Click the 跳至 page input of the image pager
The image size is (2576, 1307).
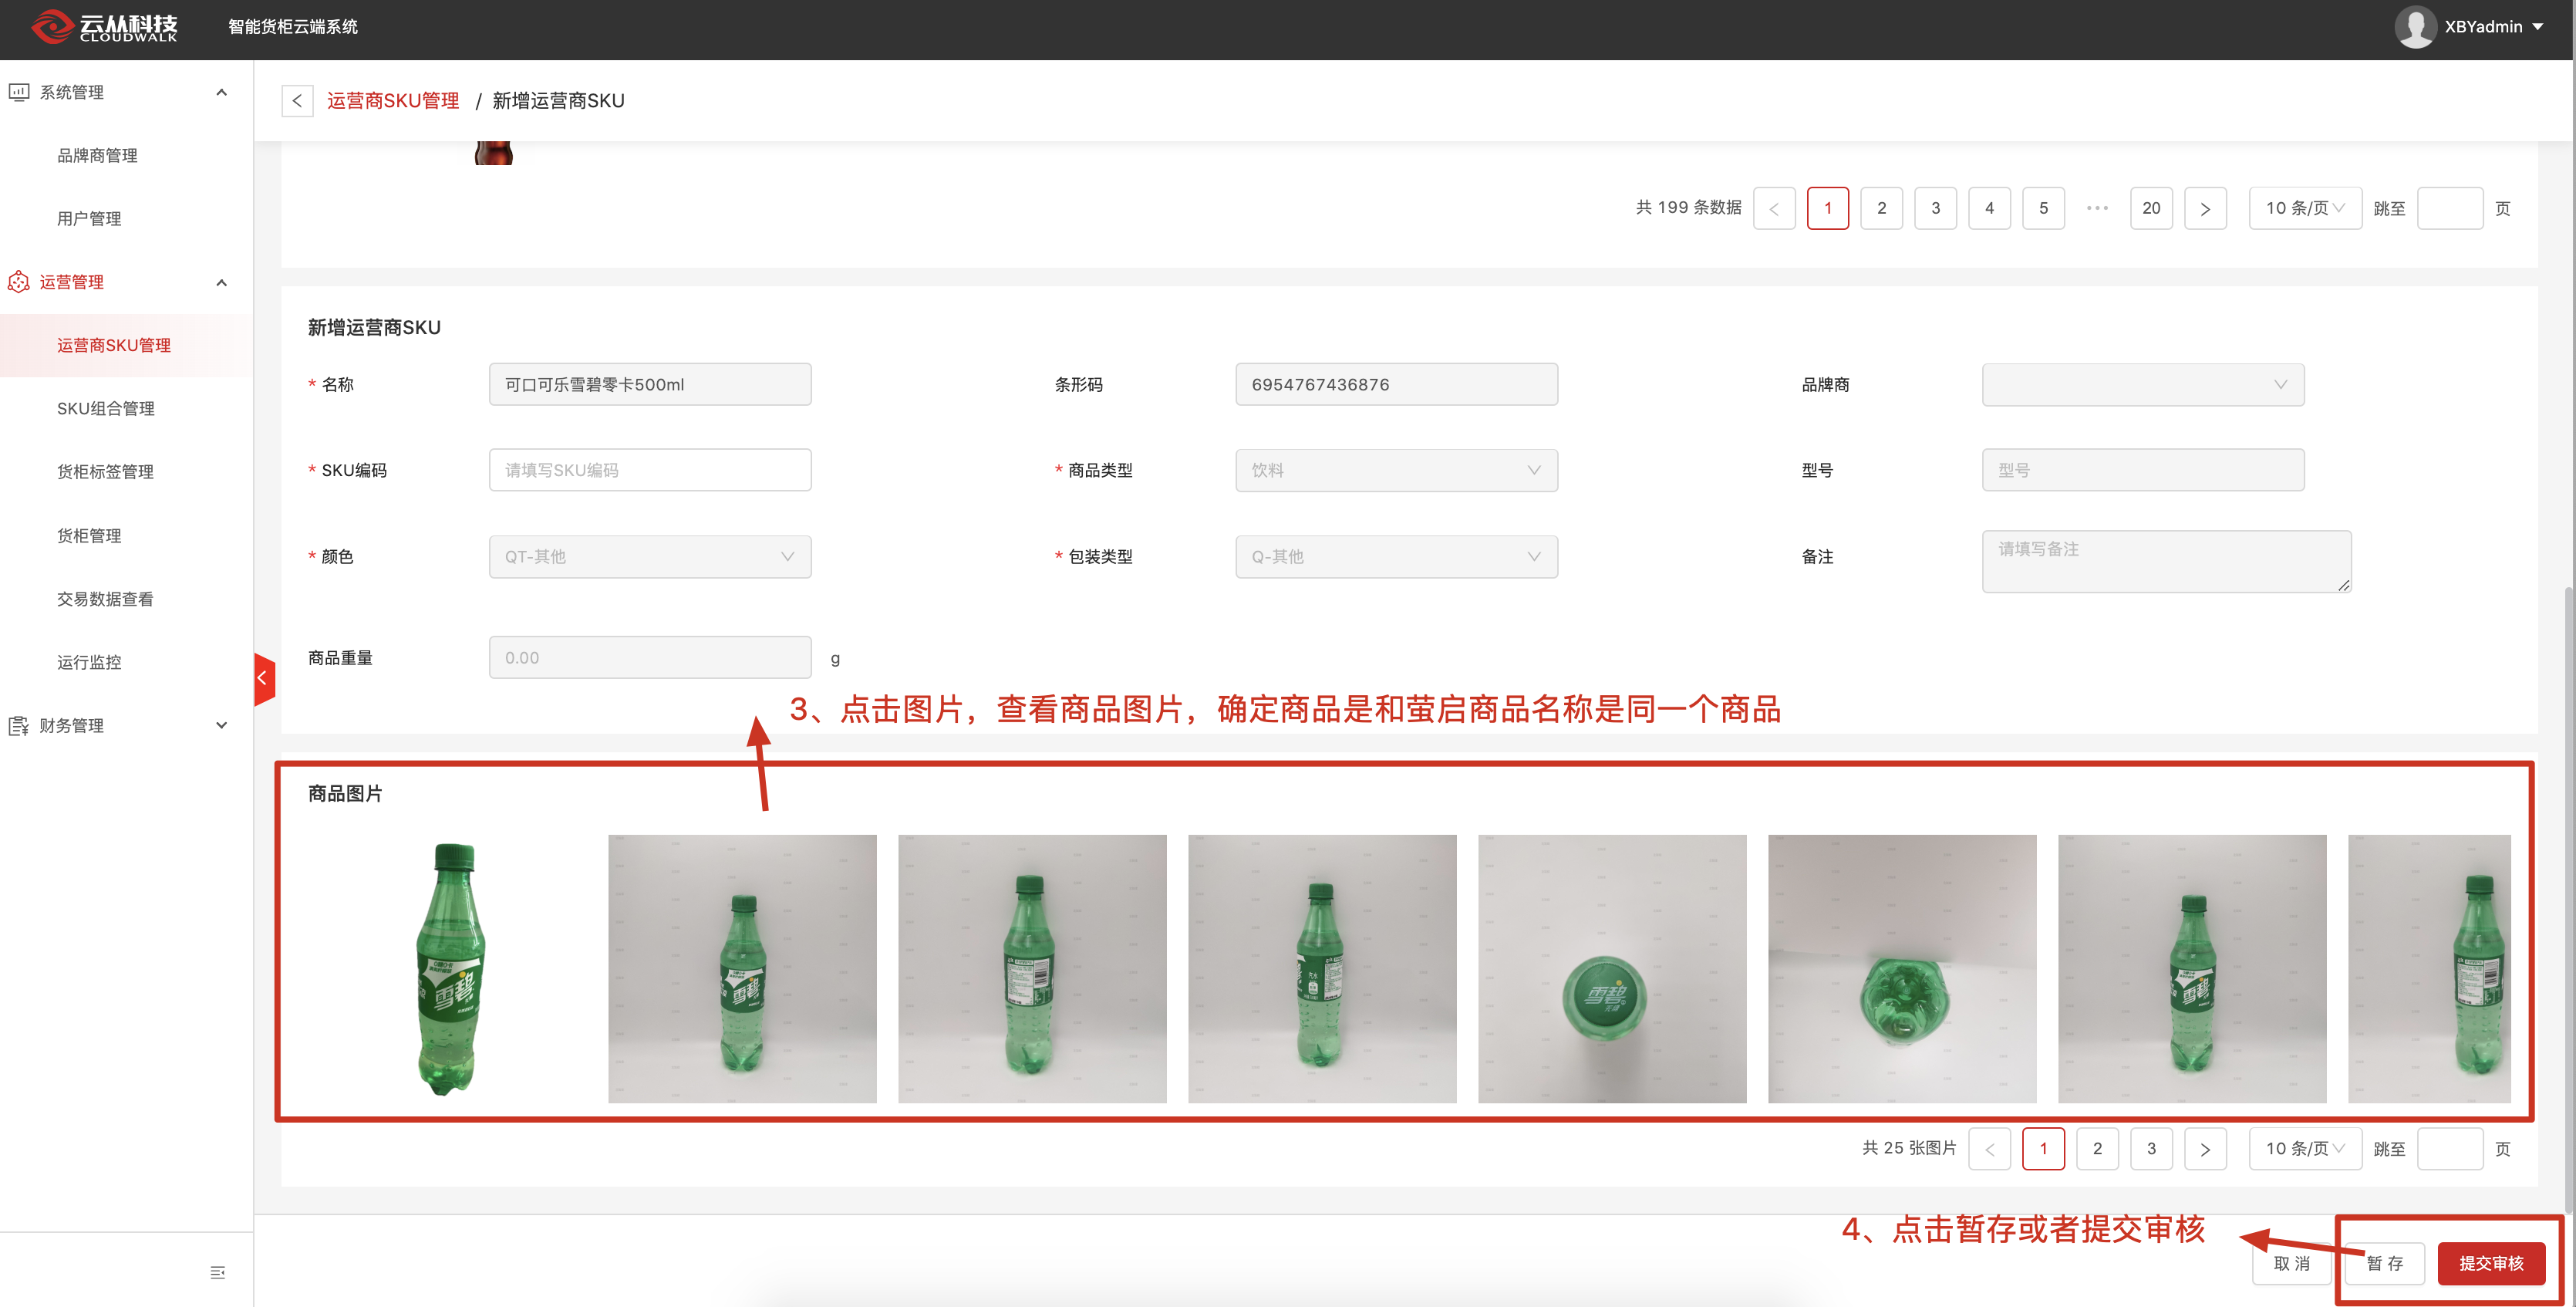coord(2450,1149)
